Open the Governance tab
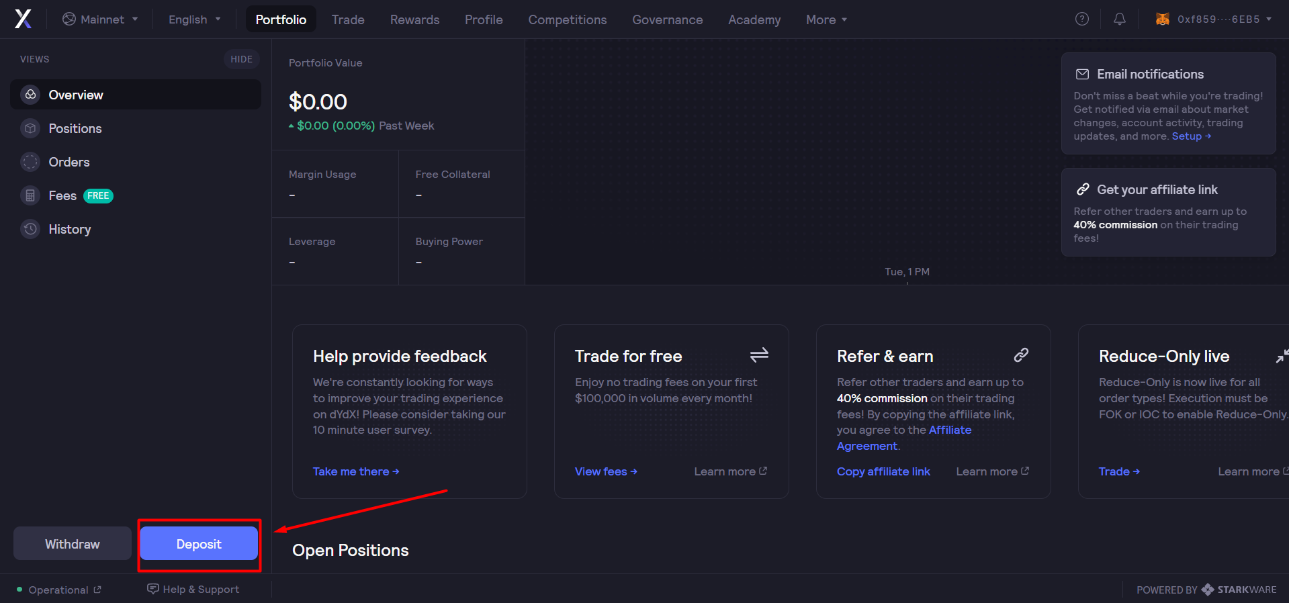Image resolution: width=1289 pixels, height=603 pixels. coord(668,19)
